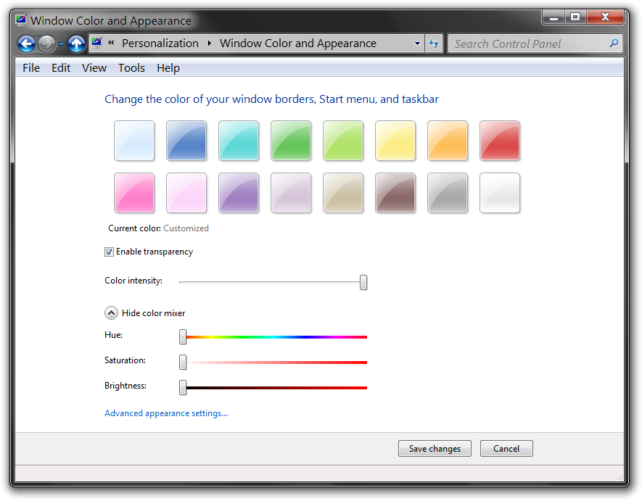This screenshot has height=501, width=642.
Task: Open the Help menu
Action: click(168, 68)
